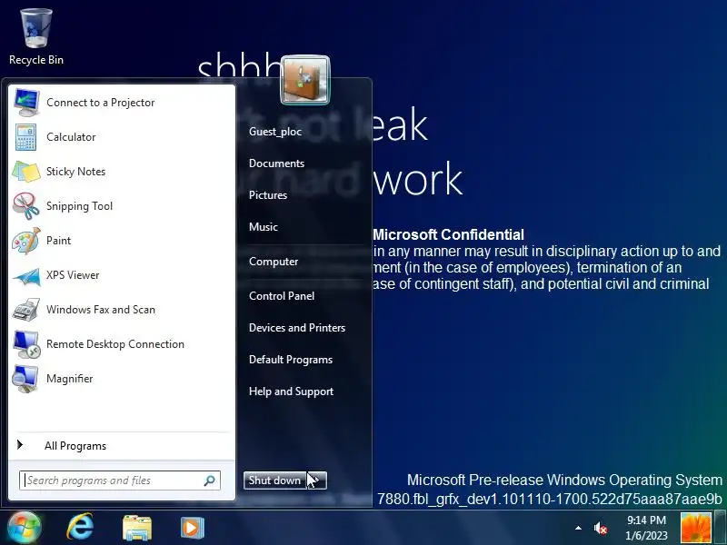Screen dimensions: 727x545
Task: Launch Windows Media Player from taskbar
Action: tap(193, 528)
